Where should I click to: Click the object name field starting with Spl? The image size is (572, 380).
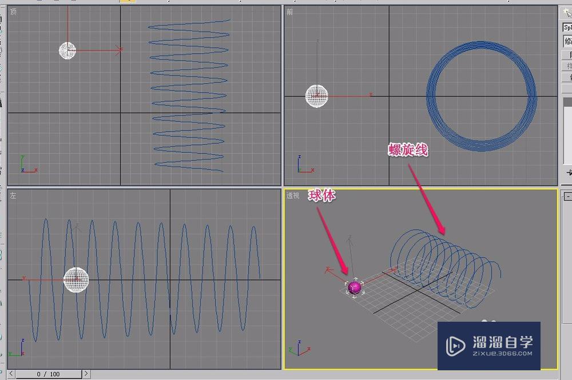(567, 27)
